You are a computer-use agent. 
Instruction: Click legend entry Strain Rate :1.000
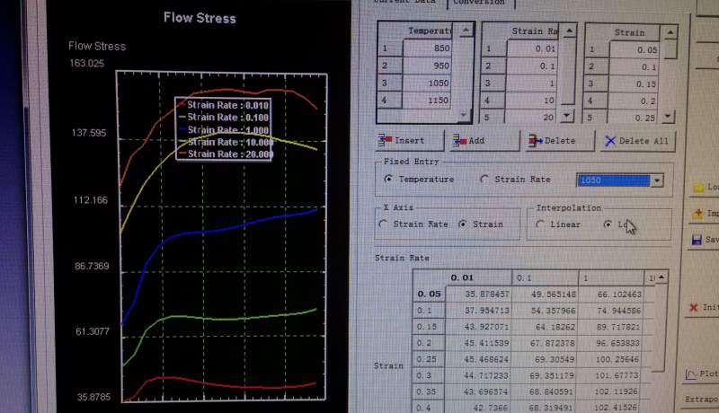[224, 129]
